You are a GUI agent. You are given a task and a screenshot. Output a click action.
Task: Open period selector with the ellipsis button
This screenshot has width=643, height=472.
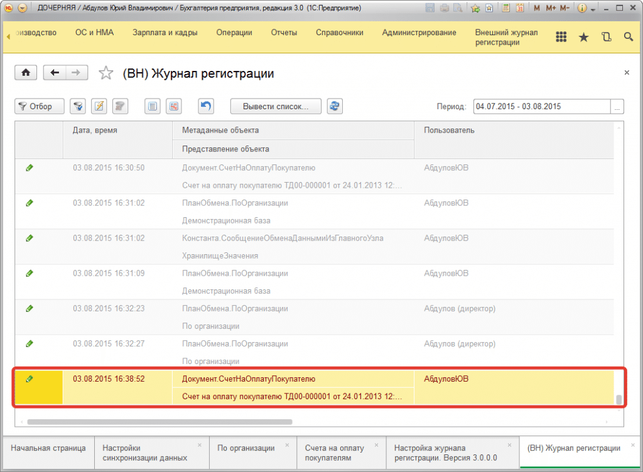618,107
